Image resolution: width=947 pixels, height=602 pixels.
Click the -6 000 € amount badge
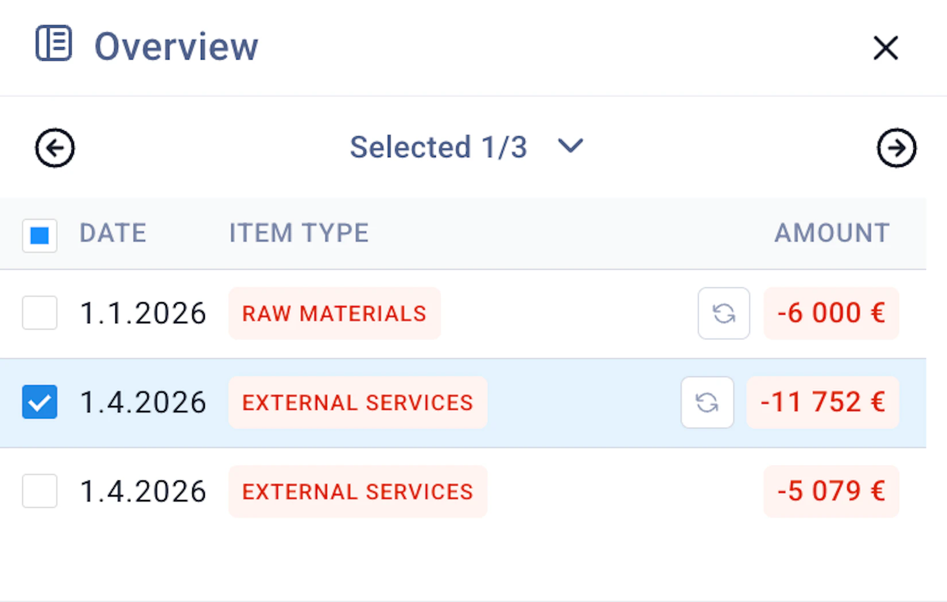830,314
